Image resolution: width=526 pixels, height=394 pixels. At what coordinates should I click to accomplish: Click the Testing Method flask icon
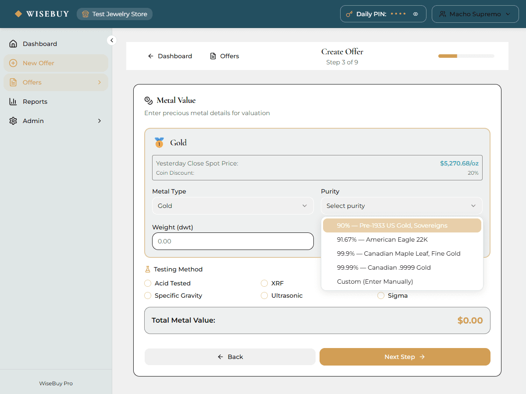[x=148, y=269]
